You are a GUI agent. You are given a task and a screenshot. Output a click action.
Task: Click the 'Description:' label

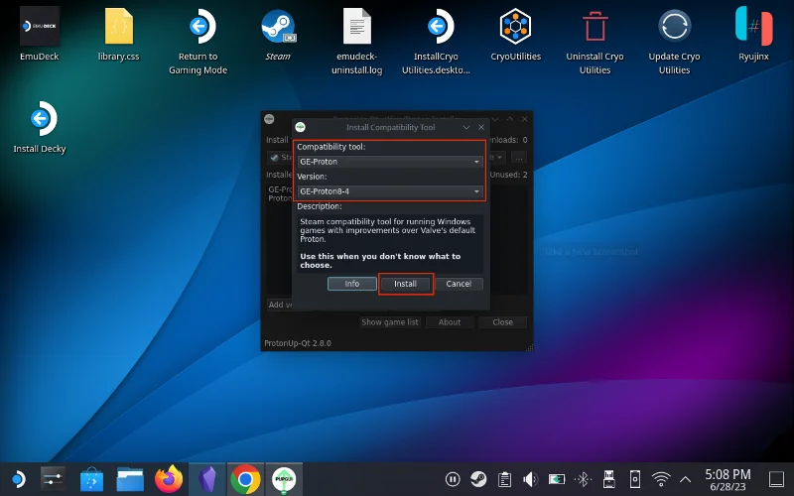coord(320,206)
